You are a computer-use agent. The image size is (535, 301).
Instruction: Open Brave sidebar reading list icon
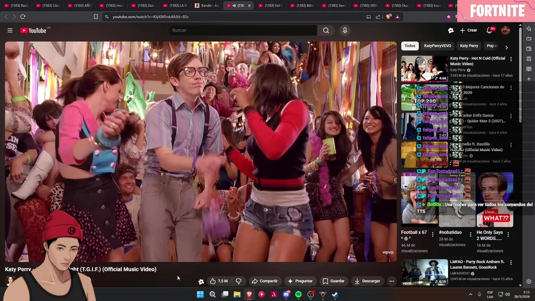[x=529, y=69]
